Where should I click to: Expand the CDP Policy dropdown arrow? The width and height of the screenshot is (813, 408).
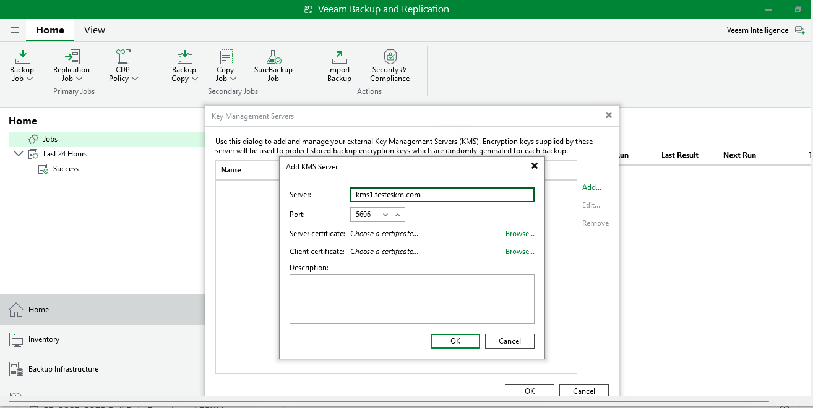[135, 79]
